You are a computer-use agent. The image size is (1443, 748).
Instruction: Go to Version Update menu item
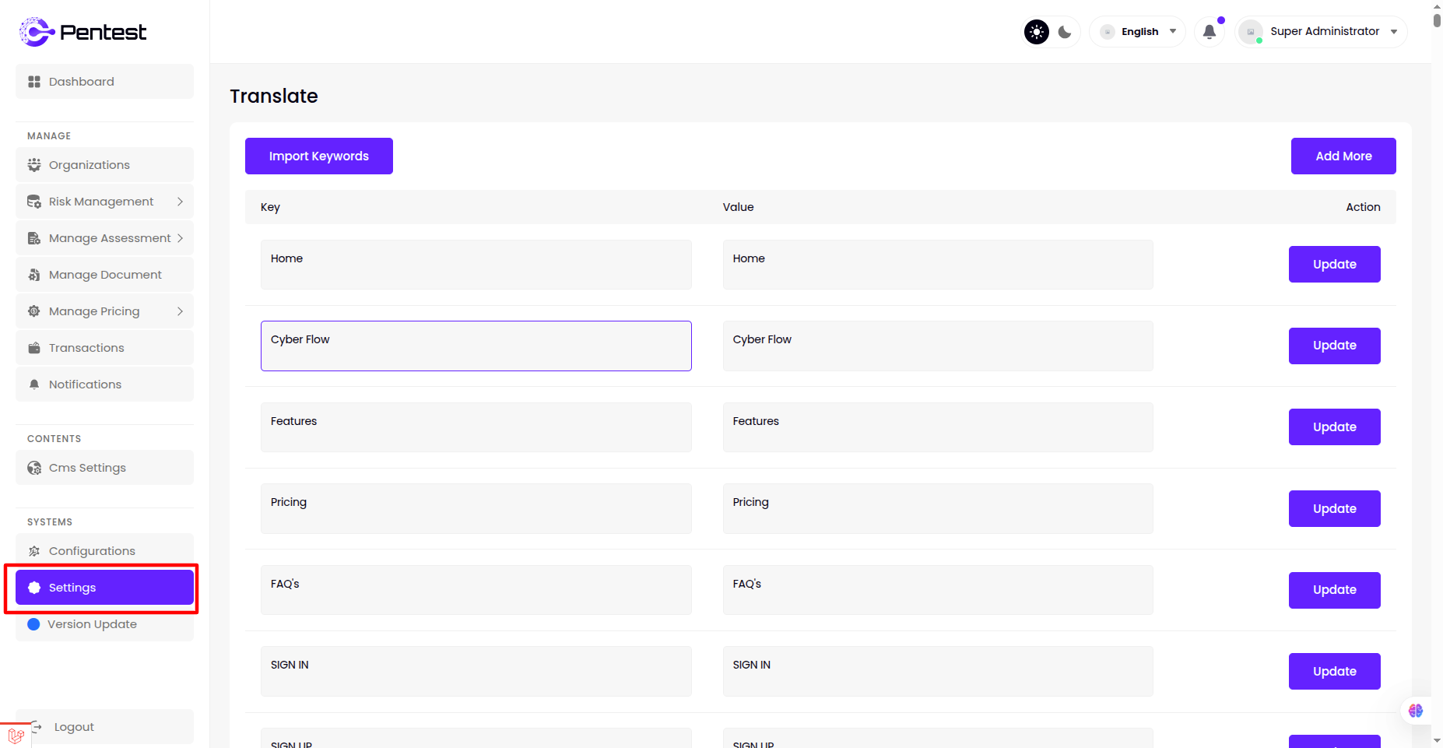pyautogui.click(x=92, y=624)
